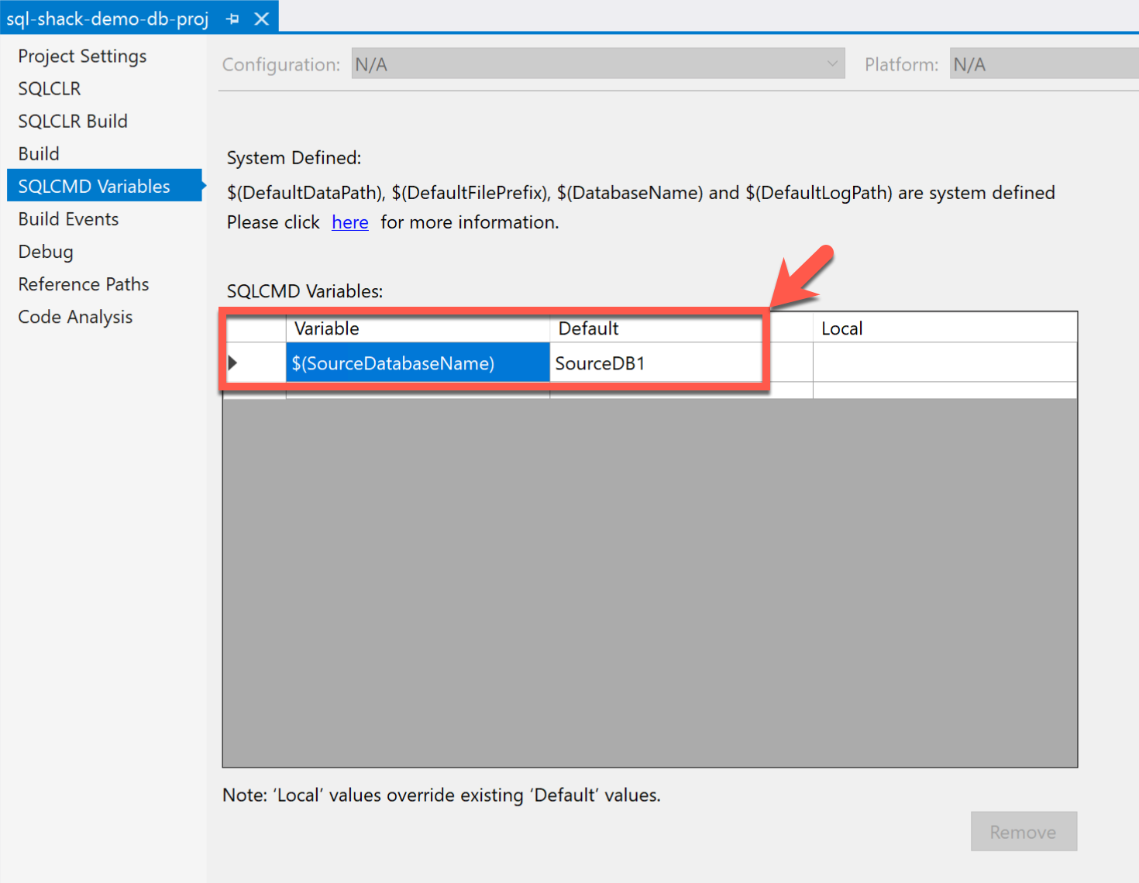This screenshot has height=883, width=1139.
Task: Select the $(SourceDatabaseName) variable cell
Action: [x=417, y=363]
